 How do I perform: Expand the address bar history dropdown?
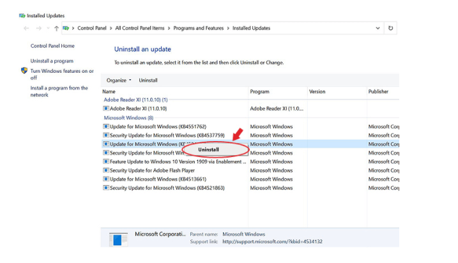coord(378,28)
